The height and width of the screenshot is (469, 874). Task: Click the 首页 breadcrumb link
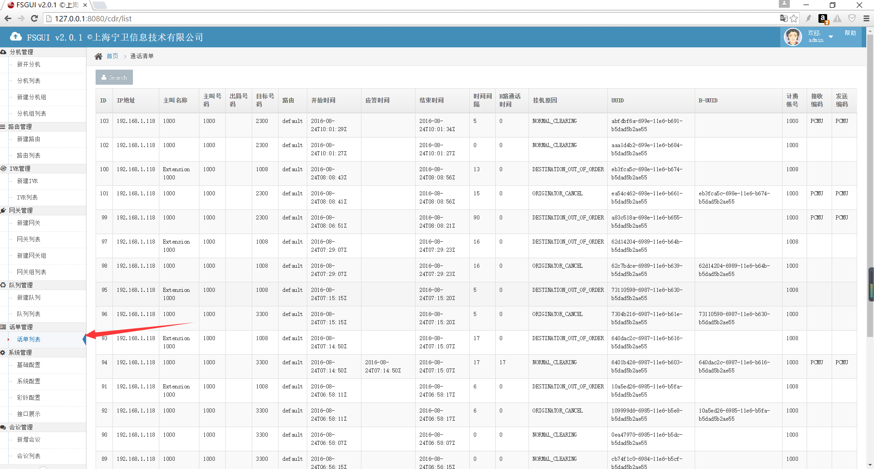coord(112,56)
